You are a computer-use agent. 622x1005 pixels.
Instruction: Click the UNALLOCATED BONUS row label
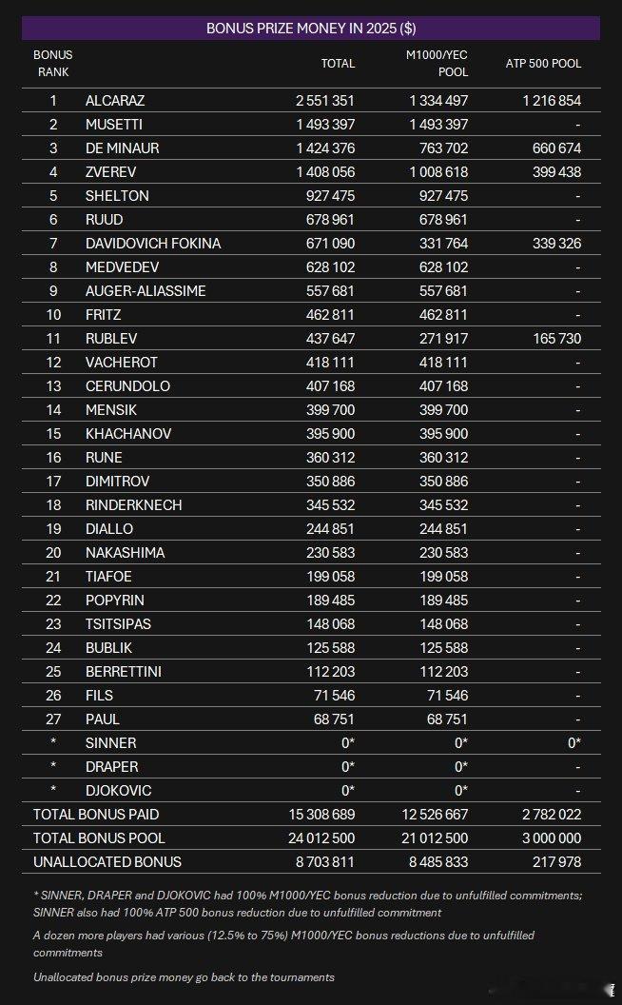pyautogui.click(x=107, y=861)
